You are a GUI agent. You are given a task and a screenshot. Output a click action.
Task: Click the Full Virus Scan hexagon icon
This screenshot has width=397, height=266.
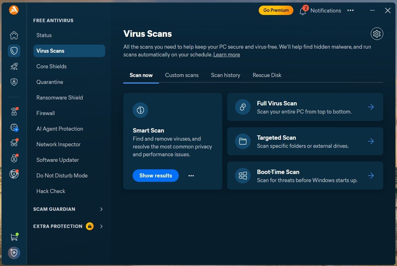point(243,107)
